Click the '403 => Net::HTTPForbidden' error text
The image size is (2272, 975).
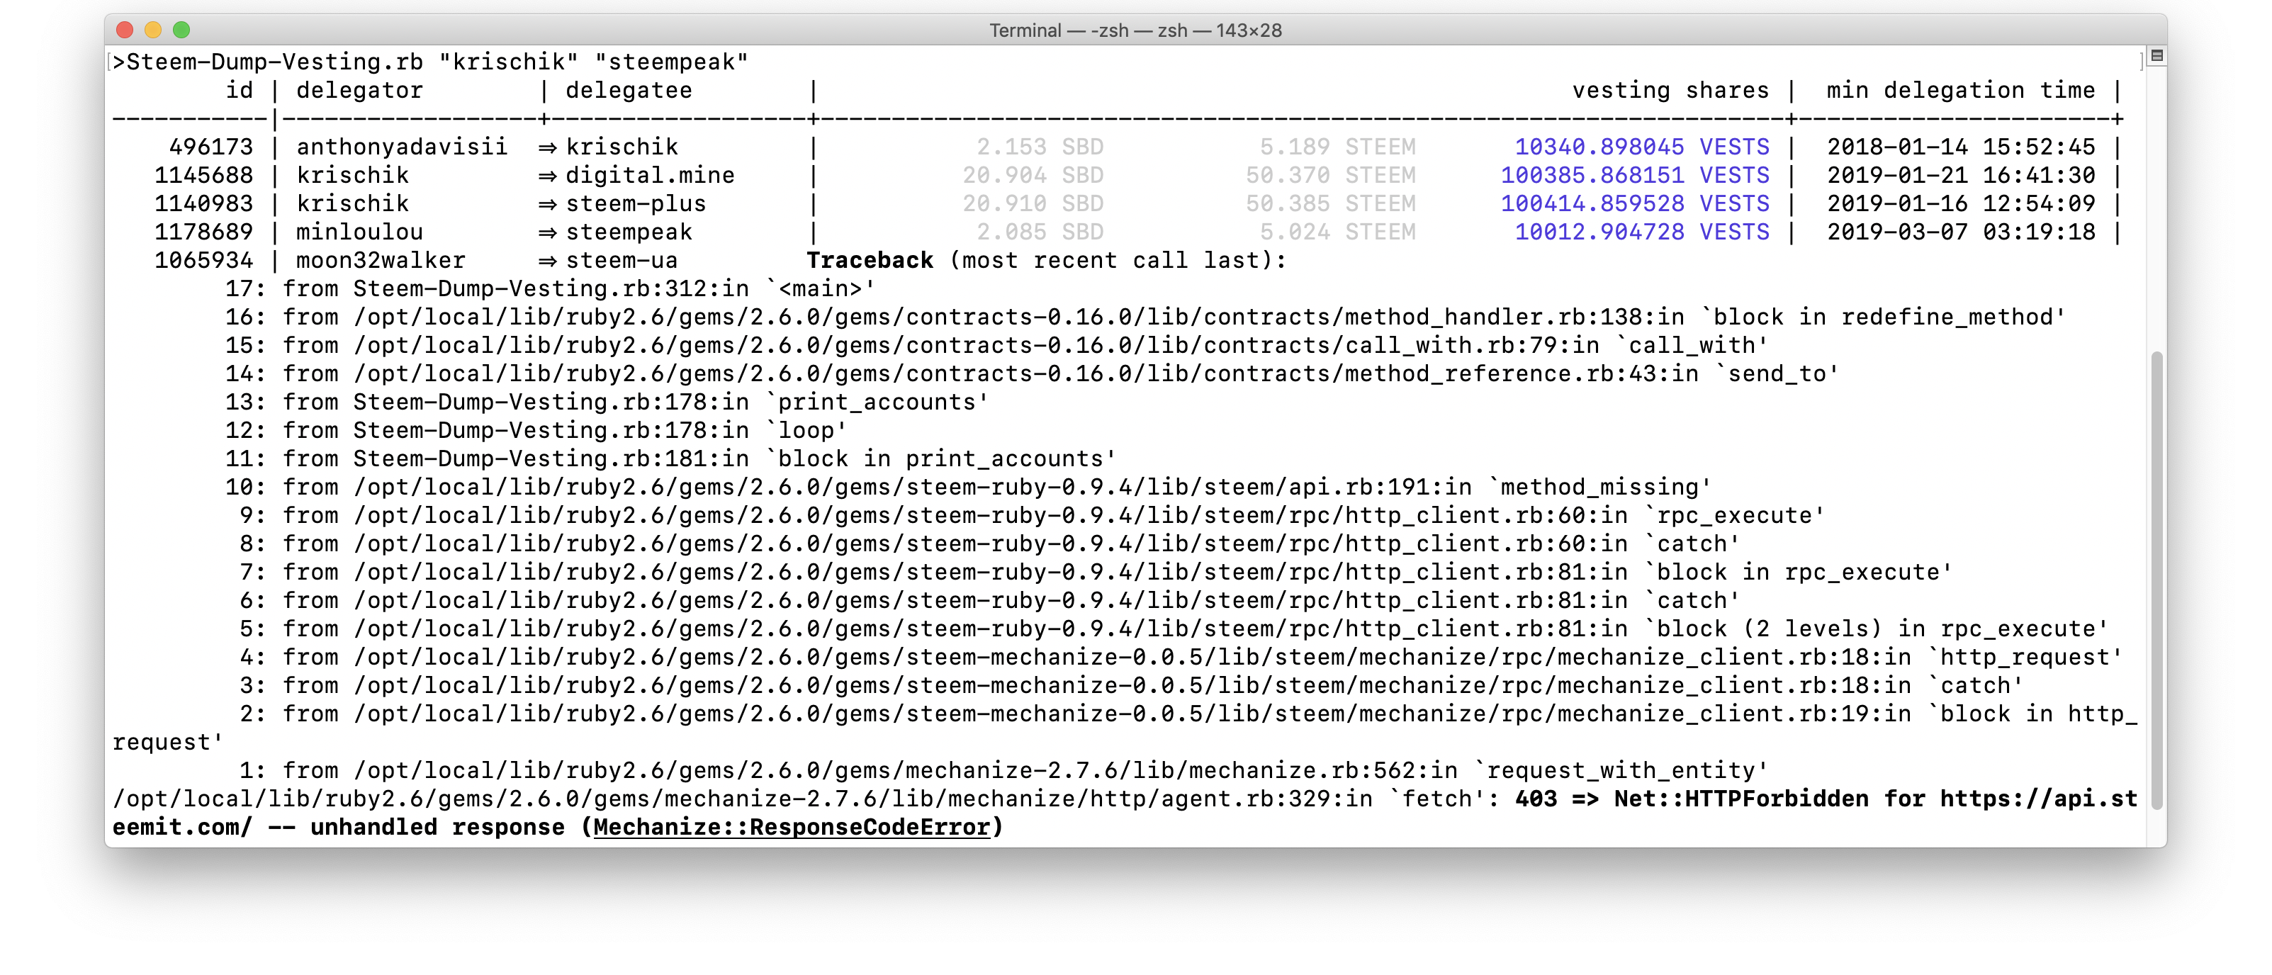coord(1692,799)
